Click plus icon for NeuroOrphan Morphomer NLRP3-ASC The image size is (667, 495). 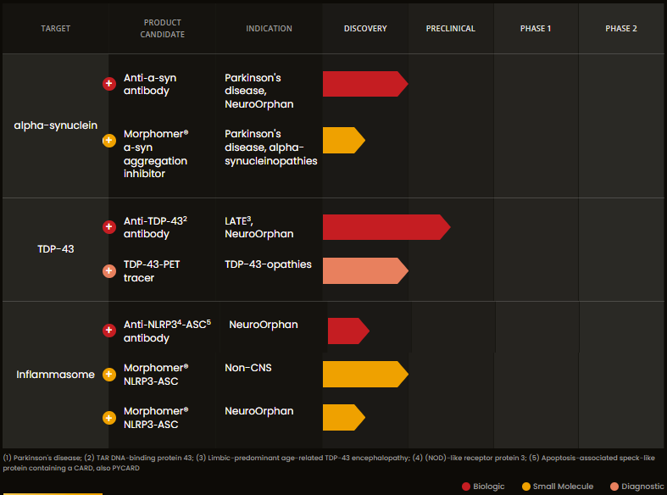click(108, 418)
